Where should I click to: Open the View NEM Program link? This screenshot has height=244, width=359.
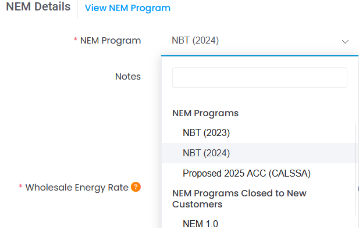tap(127, 8)
